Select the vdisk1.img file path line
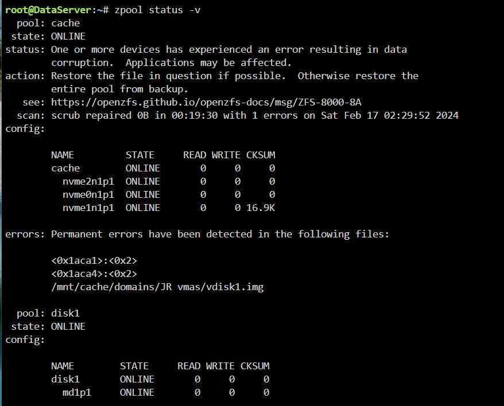Image resolution: width=504 pixels, height=406 pixels. pyautogui.click(x=157, y=287)
